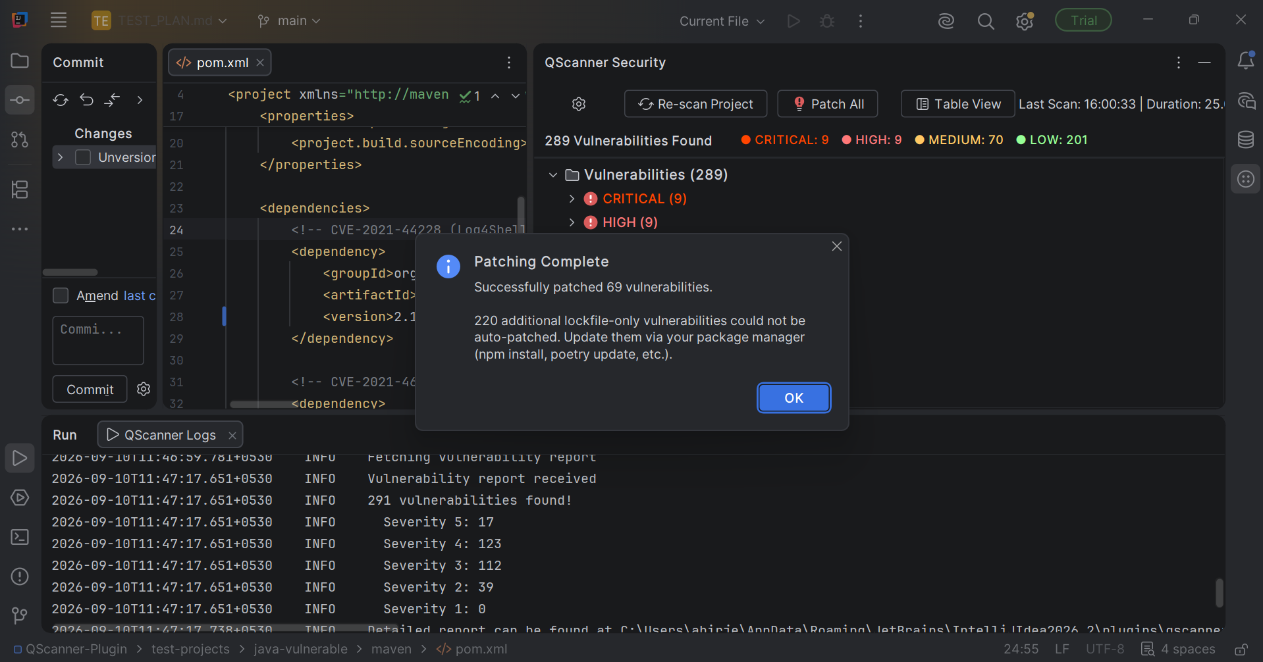Open the Services tool window icon
The width and height of the screenshot is (1263, 662).
[20, 497]
